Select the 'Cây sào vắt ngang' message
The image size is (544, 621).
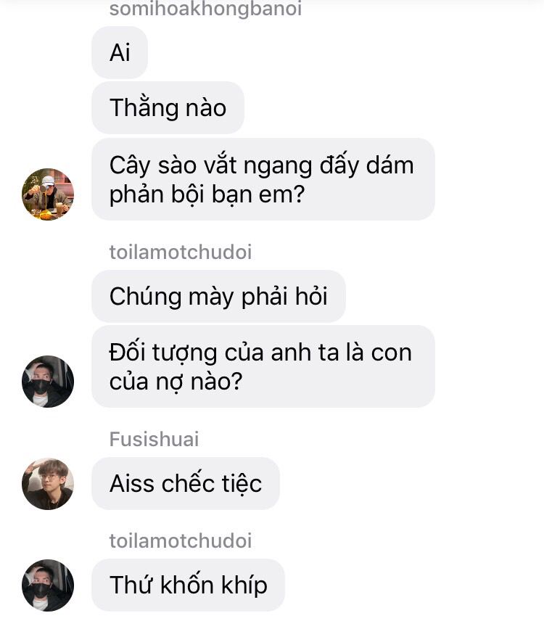pyautogui.click(x=263, y=179)
